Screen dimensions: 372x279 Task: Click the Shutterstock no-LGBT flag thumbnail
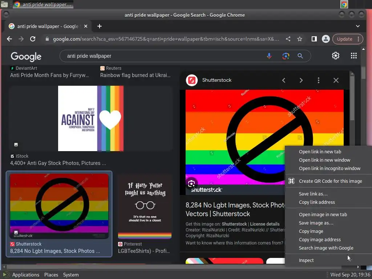[59, 206]
